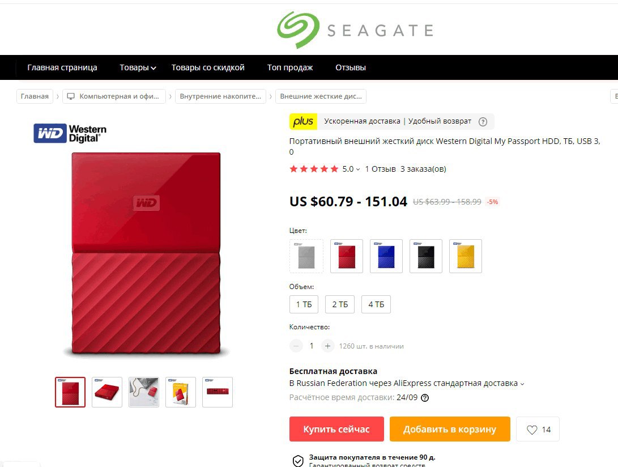Click the Western Digital brand logo
This screenshot has height=467, width=618.
point(70,133)
